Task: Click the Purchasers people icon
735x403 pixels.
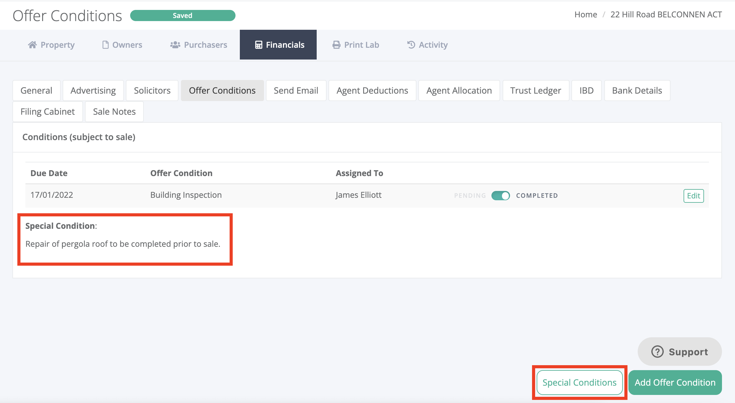Action: pos(175,45)
